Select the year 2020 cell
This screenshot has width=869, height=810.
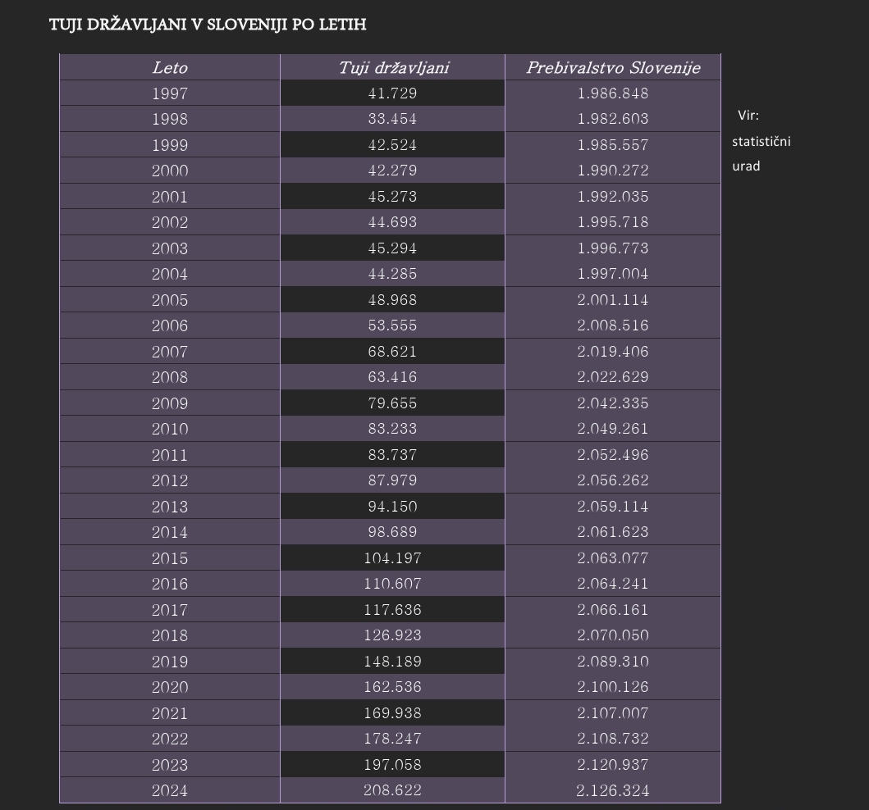click(170, 687)
